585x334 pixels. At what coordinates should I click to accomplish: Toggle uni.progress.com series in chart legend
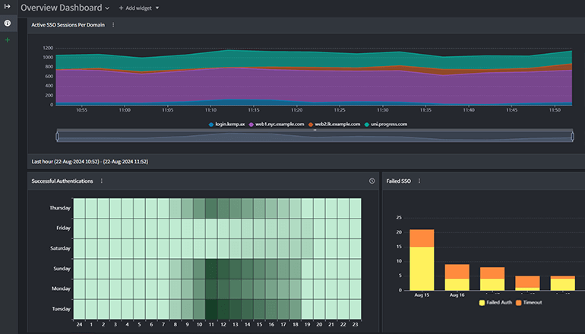pos(386,124)
